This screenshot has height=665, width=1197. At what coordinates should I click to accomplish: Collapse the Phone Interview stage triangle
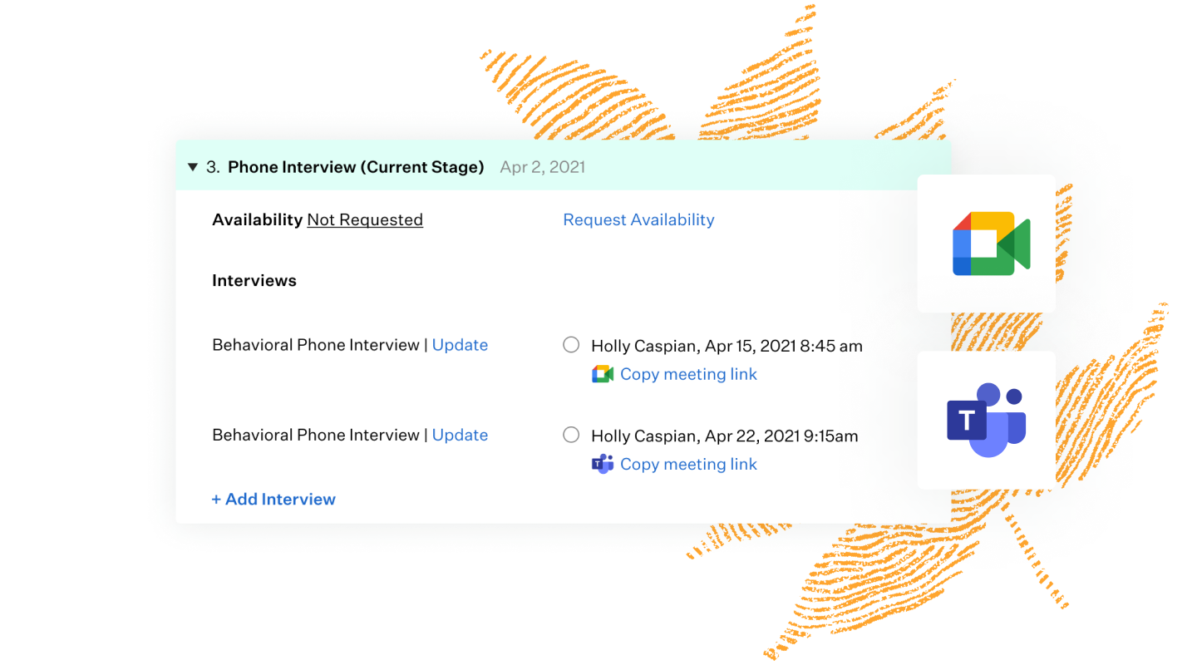pyautogui.click(x=193, y=167)
